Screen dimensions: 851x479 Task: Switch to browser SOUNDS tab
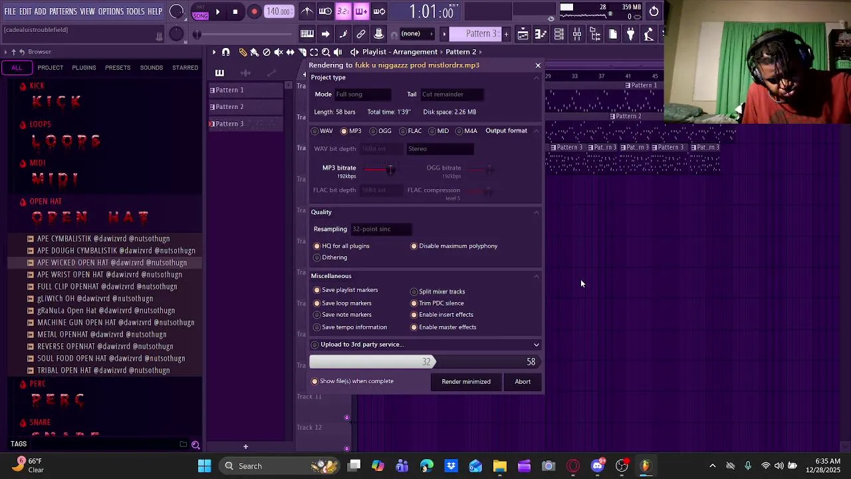(152, 68)
